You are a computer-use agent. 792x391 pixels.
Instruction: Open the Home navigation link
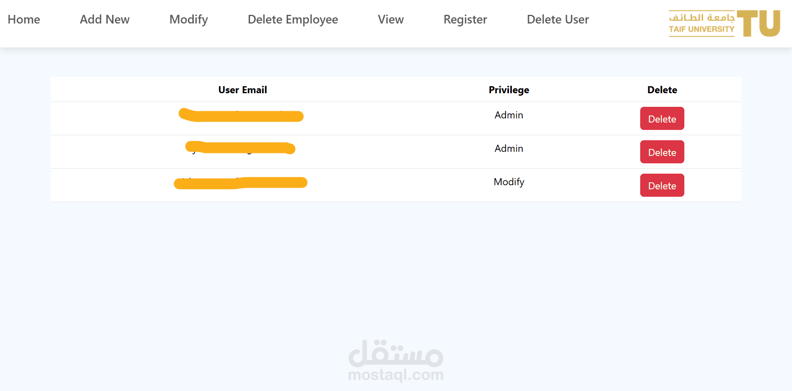[24, 19]
